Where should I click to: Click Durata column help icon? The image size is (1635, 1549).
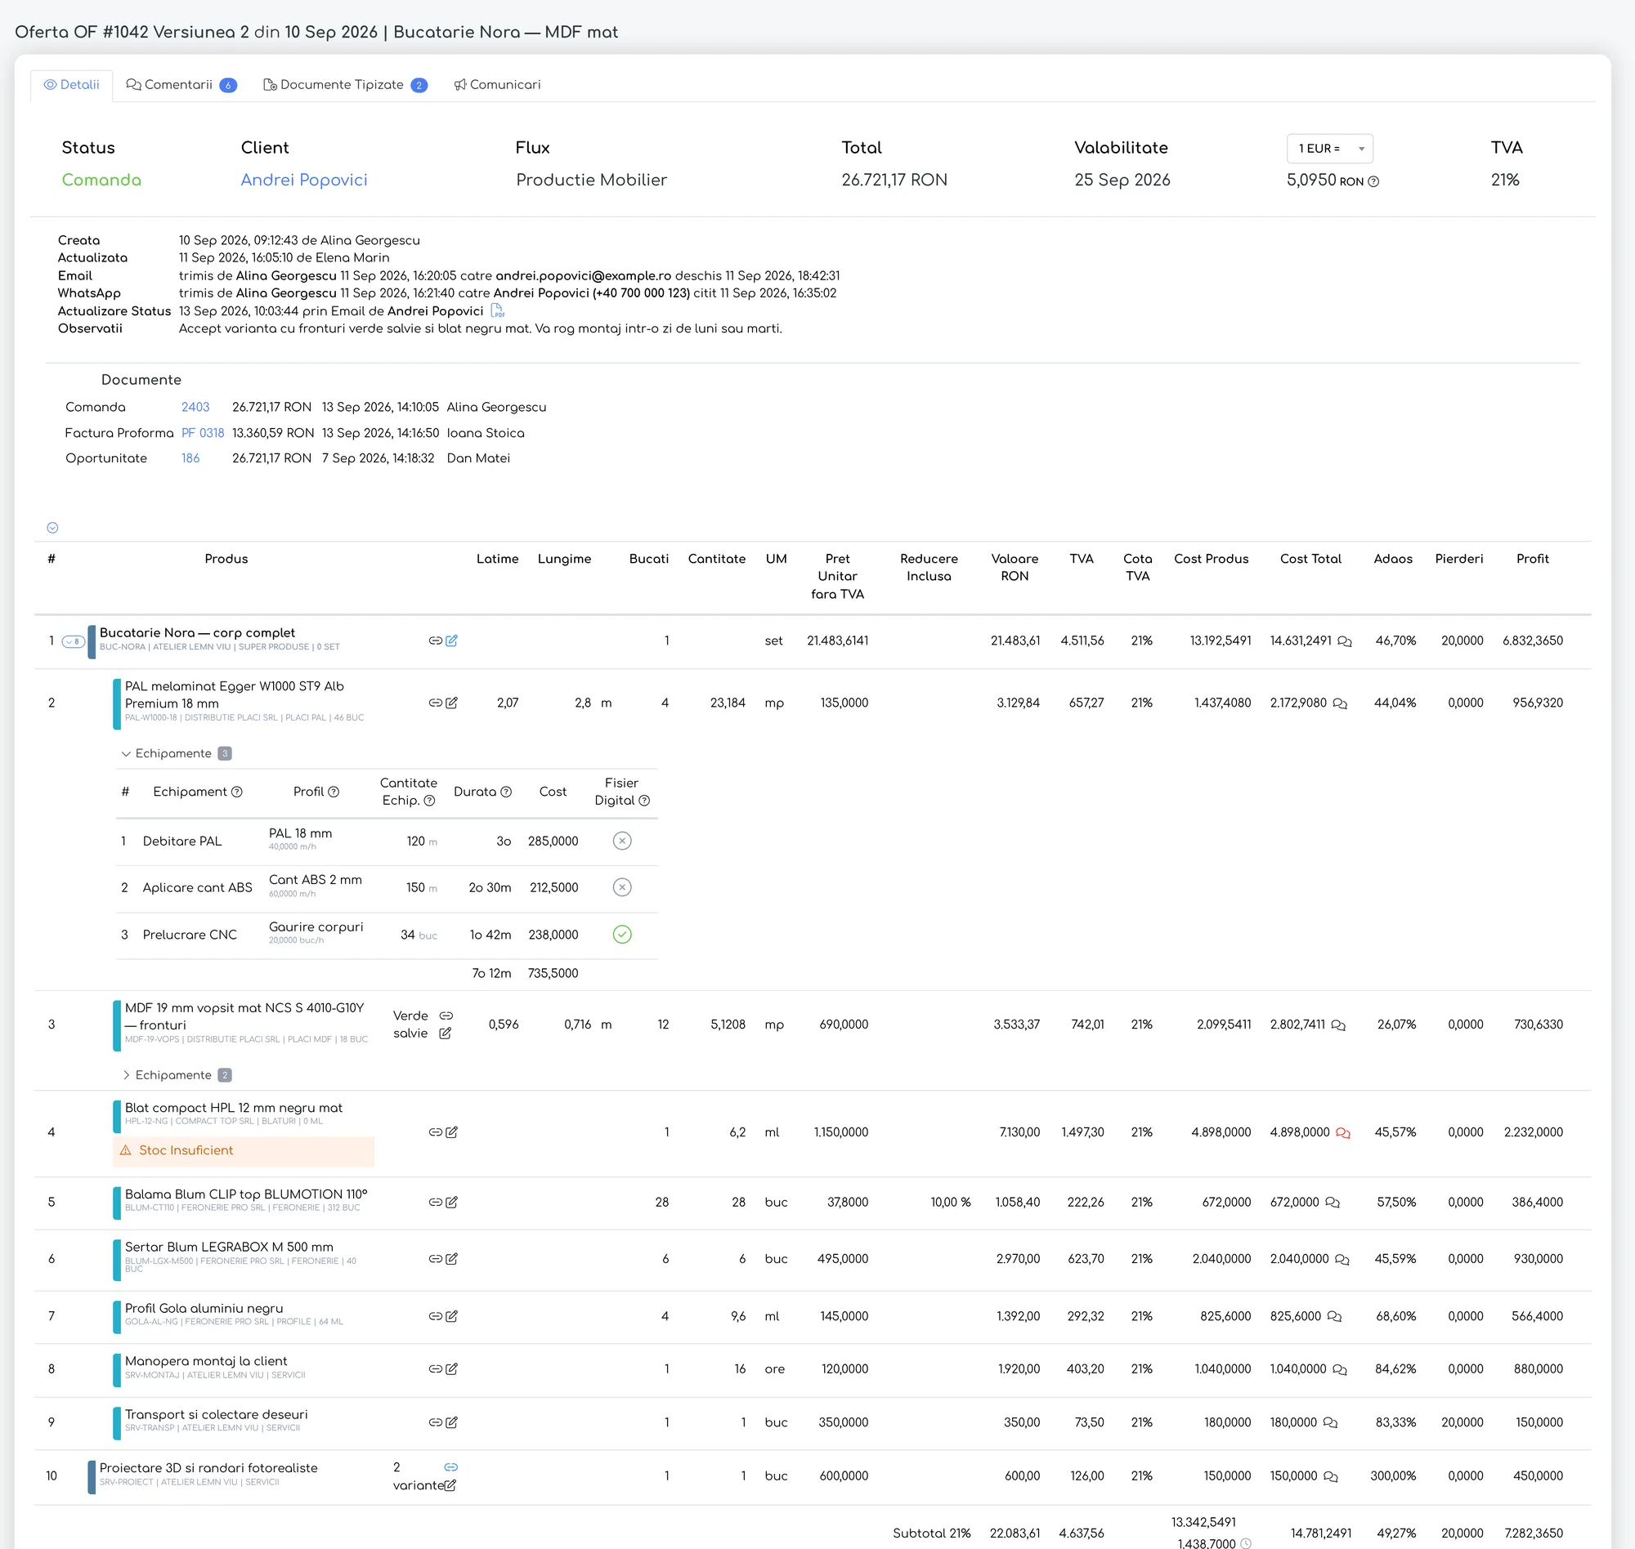click(507, 792)
